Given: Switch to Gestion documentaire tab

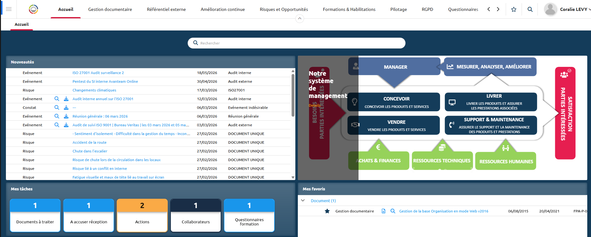Looking at the screenshot, I should [110, 9].
